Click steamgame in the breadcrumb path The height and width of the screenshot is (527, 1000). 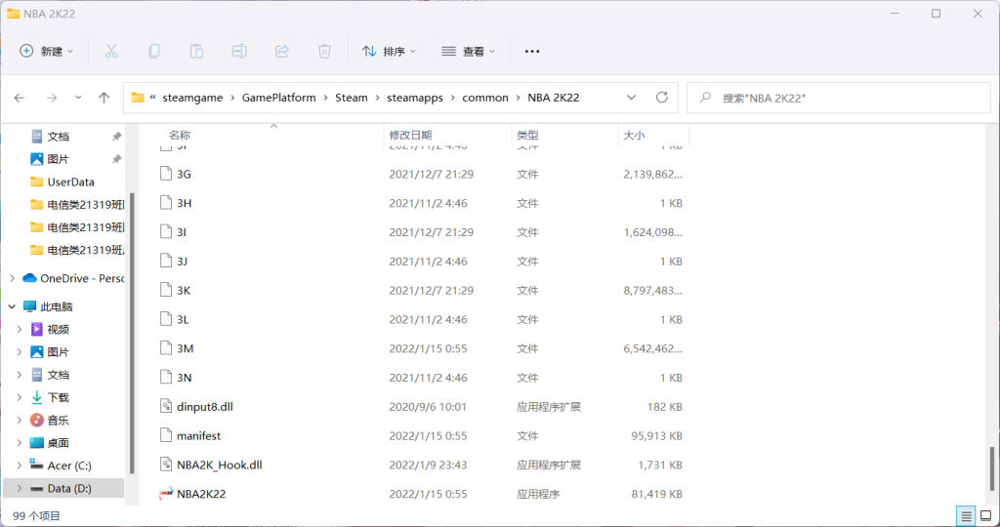click(x=192, y=98)
